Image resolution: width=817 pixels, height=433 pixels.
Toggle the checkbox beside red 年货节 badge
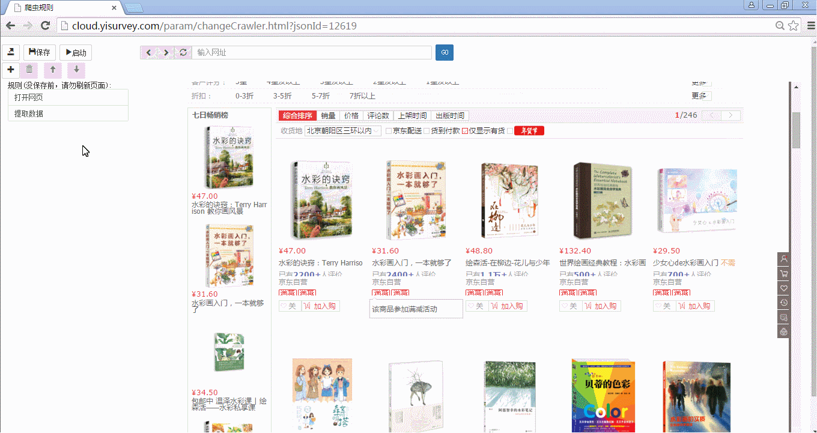tap(510, 131)
